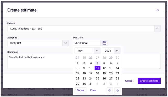Pick May 31 in the calendar
The image size is (168, 97).
pos(91,84)
